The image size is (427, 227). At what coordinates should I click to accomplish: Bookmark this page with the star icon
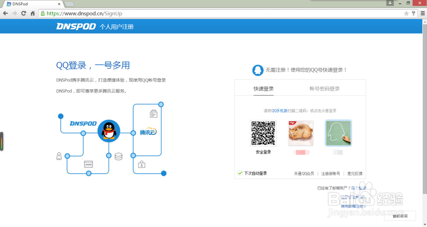coord(407,13)
